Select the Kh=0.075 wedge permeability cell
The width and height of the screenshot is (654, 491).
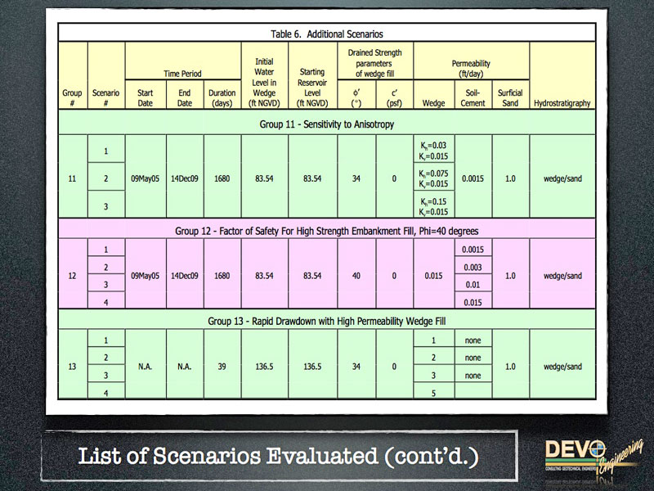[x=433, y=178]
